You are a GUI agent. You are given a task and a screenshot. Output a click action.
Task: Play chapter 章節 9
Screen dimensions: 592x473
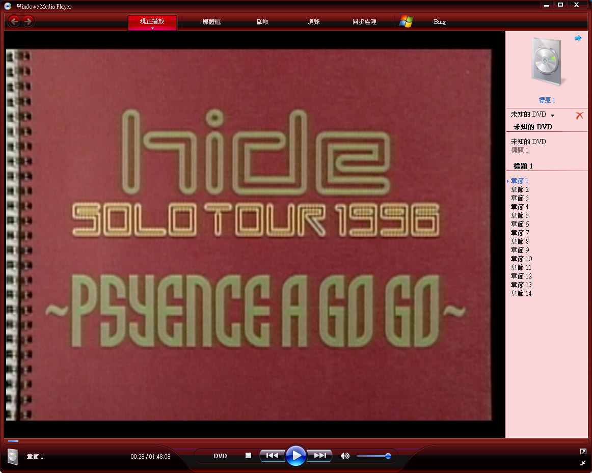[520, 250]
